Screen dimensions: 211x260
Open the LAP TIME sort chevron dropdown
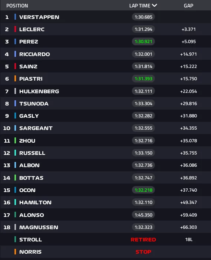click(x=154, y=6)
